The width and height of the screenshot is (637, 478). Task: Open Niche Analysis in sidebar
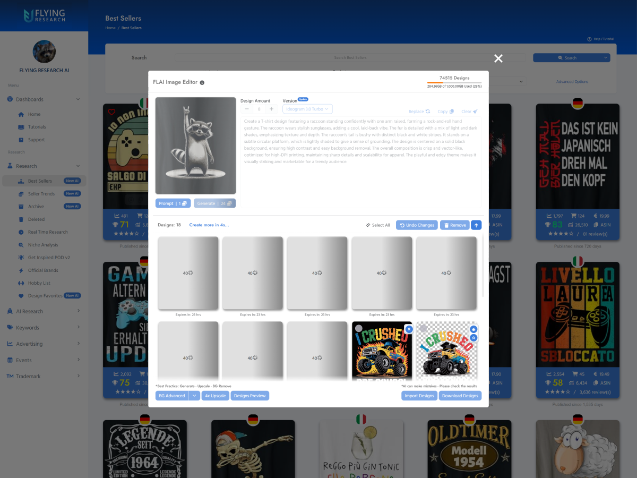[43, 245]
